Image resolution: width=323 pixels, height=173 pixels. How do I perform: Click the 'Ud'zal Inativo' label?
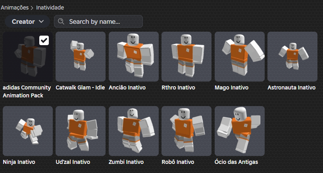[73, 162]
